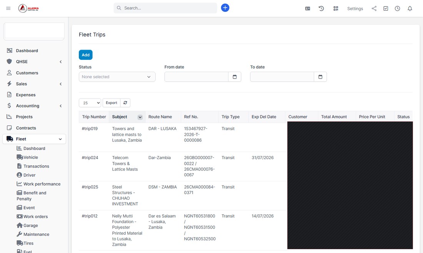This screenshot has height=253, width=423.
Task: Open Fleet Driver submenu item
Action: click(x=26, y=175)
